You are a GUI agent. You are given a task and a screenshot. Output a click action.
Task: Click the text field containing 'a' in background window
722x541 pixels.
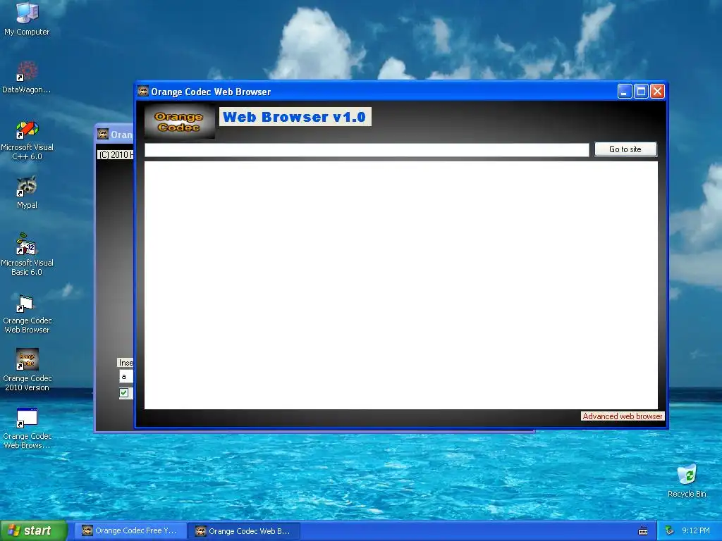[126, 376]
